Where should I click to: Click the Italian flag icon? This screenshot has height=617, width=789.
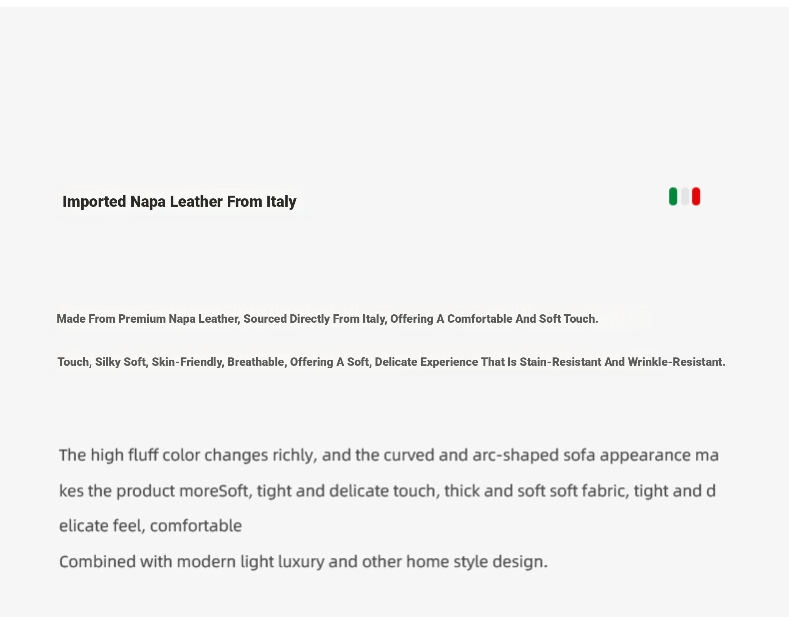point(685,196)
